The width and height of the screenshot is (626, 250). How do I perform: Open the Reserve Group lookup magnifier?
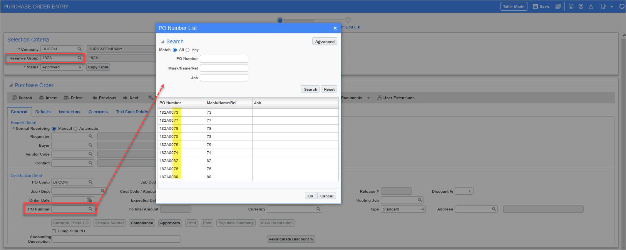pyautogui.click(x=80, y=58)
